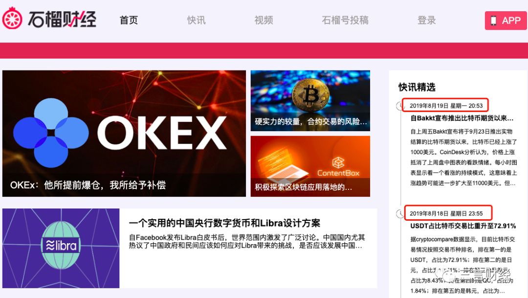Go to the 首页 tab
The width and height of the screenshot is (528, 298).
pos(129,20)
